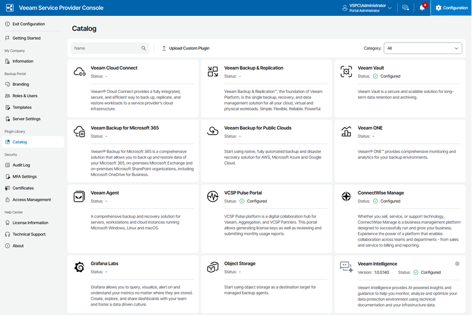Click the Getting Started flag icon
Image resolution: width=472 pixels, height=315 pixels.
tap(8, 38)
